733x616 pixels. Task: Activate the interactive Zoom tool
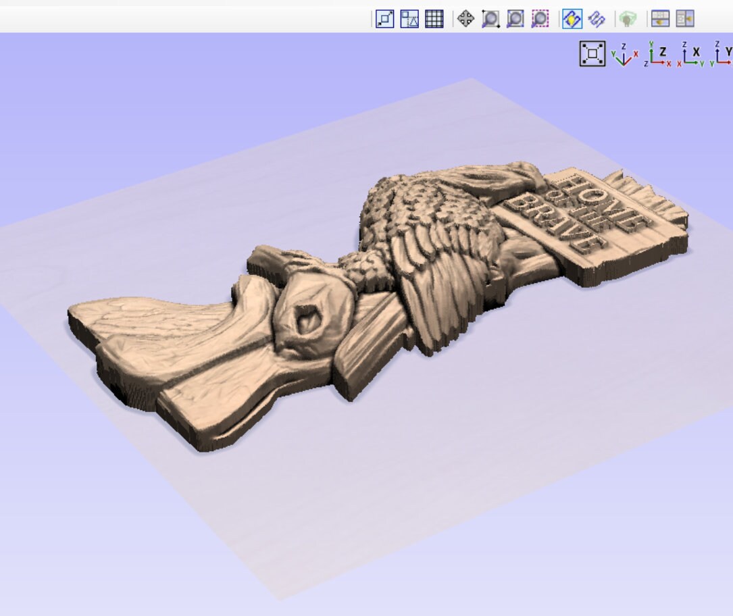[489, 20]
